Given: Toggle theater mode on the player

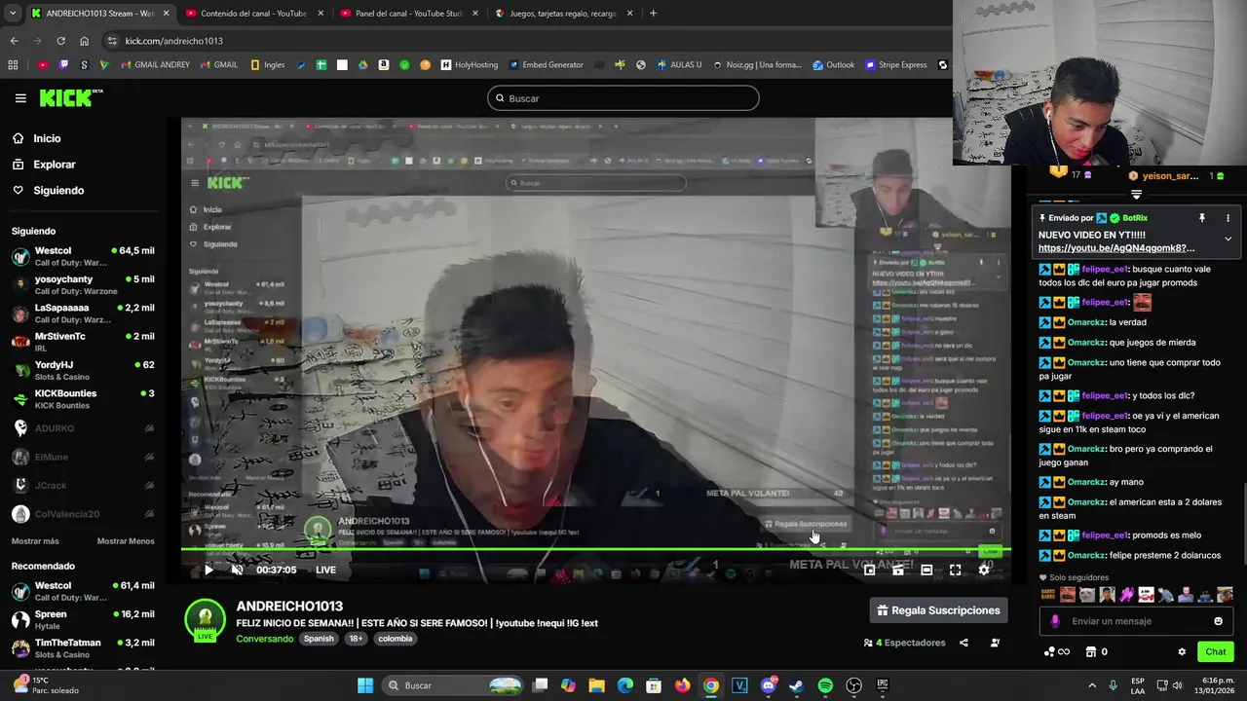Looking at the screenshot, I should pos(926,571).
